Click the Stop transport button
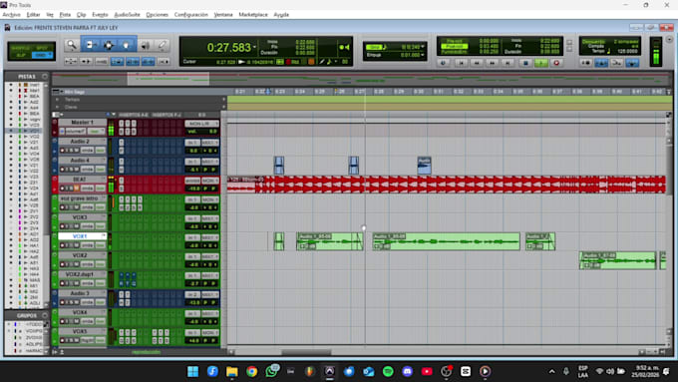The height and width of the screenshot is (382, 678). click(x=525, y=63)
